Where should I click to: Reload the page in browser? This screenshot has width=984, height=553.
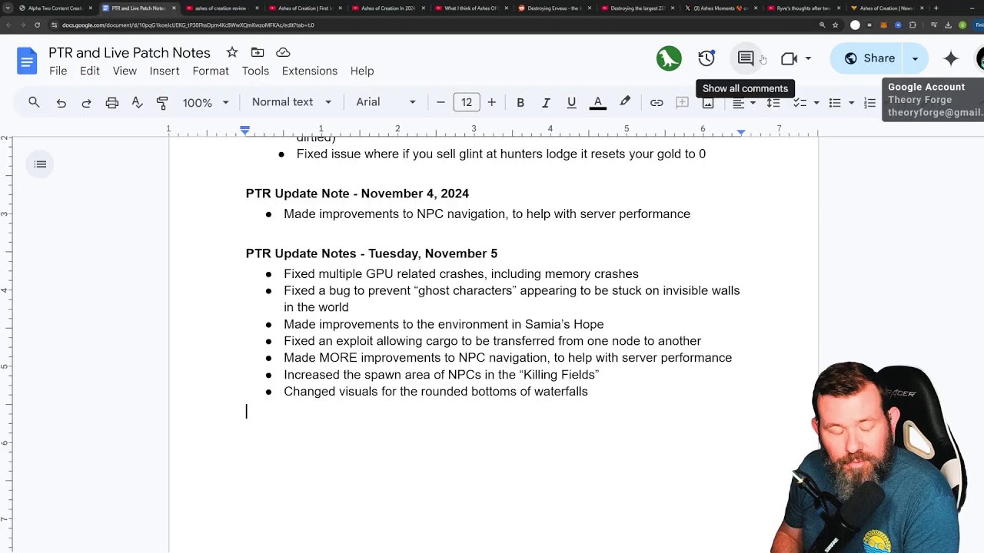pyautogui.click(x=37, y=25)
